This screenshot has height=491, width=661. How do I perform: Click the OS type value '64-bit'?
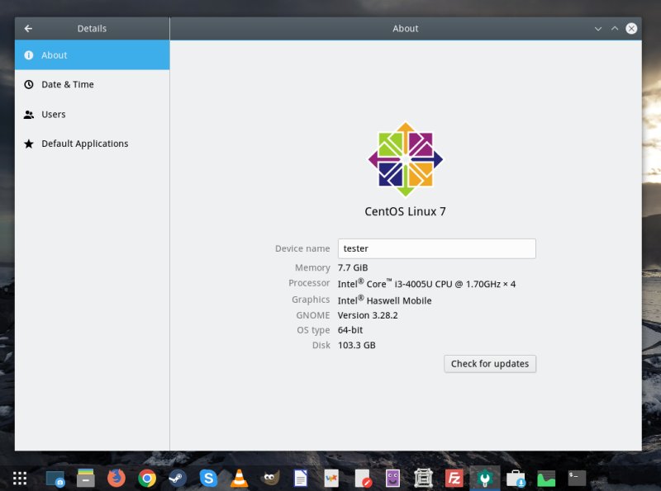350,330
